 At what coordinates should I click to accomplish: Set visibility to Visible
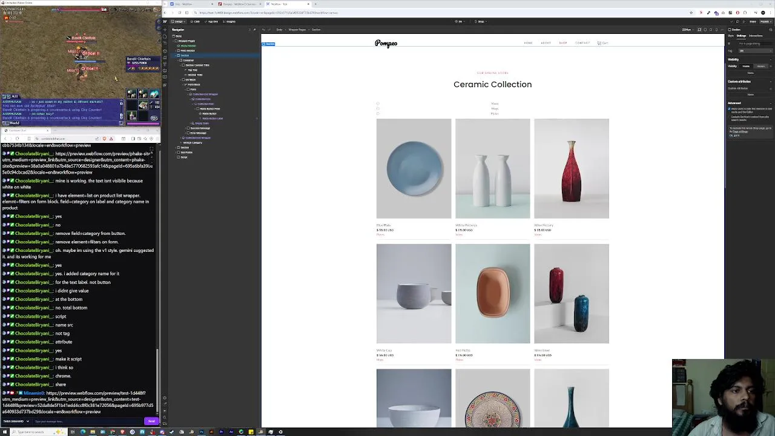pyautogui.click(x=746, y=66)
